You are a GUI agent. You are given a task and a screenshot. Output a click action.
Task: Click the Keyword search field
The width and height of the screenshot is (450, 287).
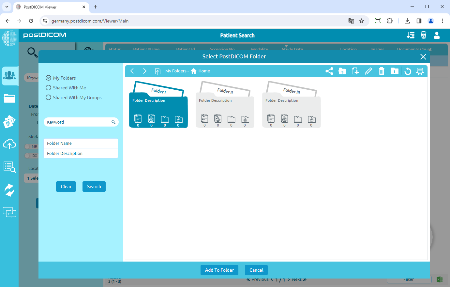tap(78, 122)
